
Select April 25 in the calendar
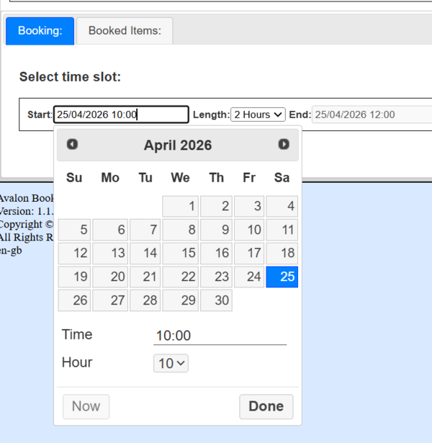tap(282, 277)
